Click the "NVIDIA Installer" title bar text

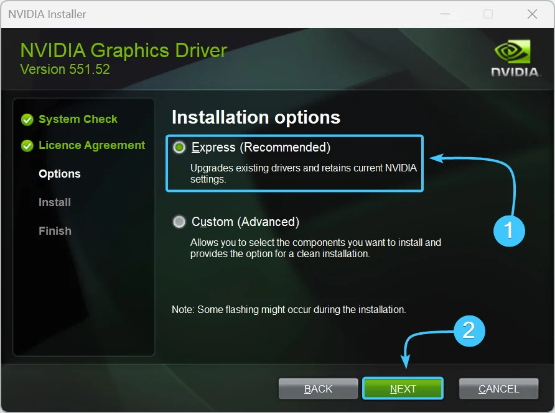click(x=47, y=14)
